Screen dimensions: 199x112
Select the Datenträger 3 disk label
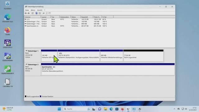tap(32, 69)
